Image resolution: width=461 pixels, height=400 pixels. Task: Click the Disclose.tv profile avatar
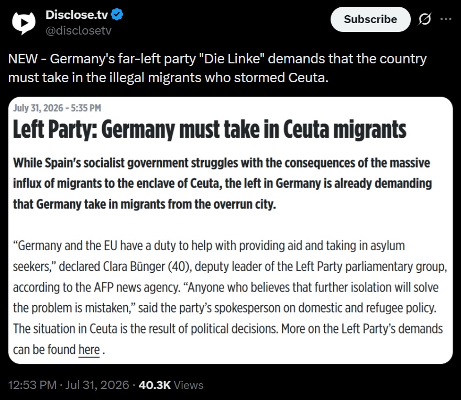point(24,23)
